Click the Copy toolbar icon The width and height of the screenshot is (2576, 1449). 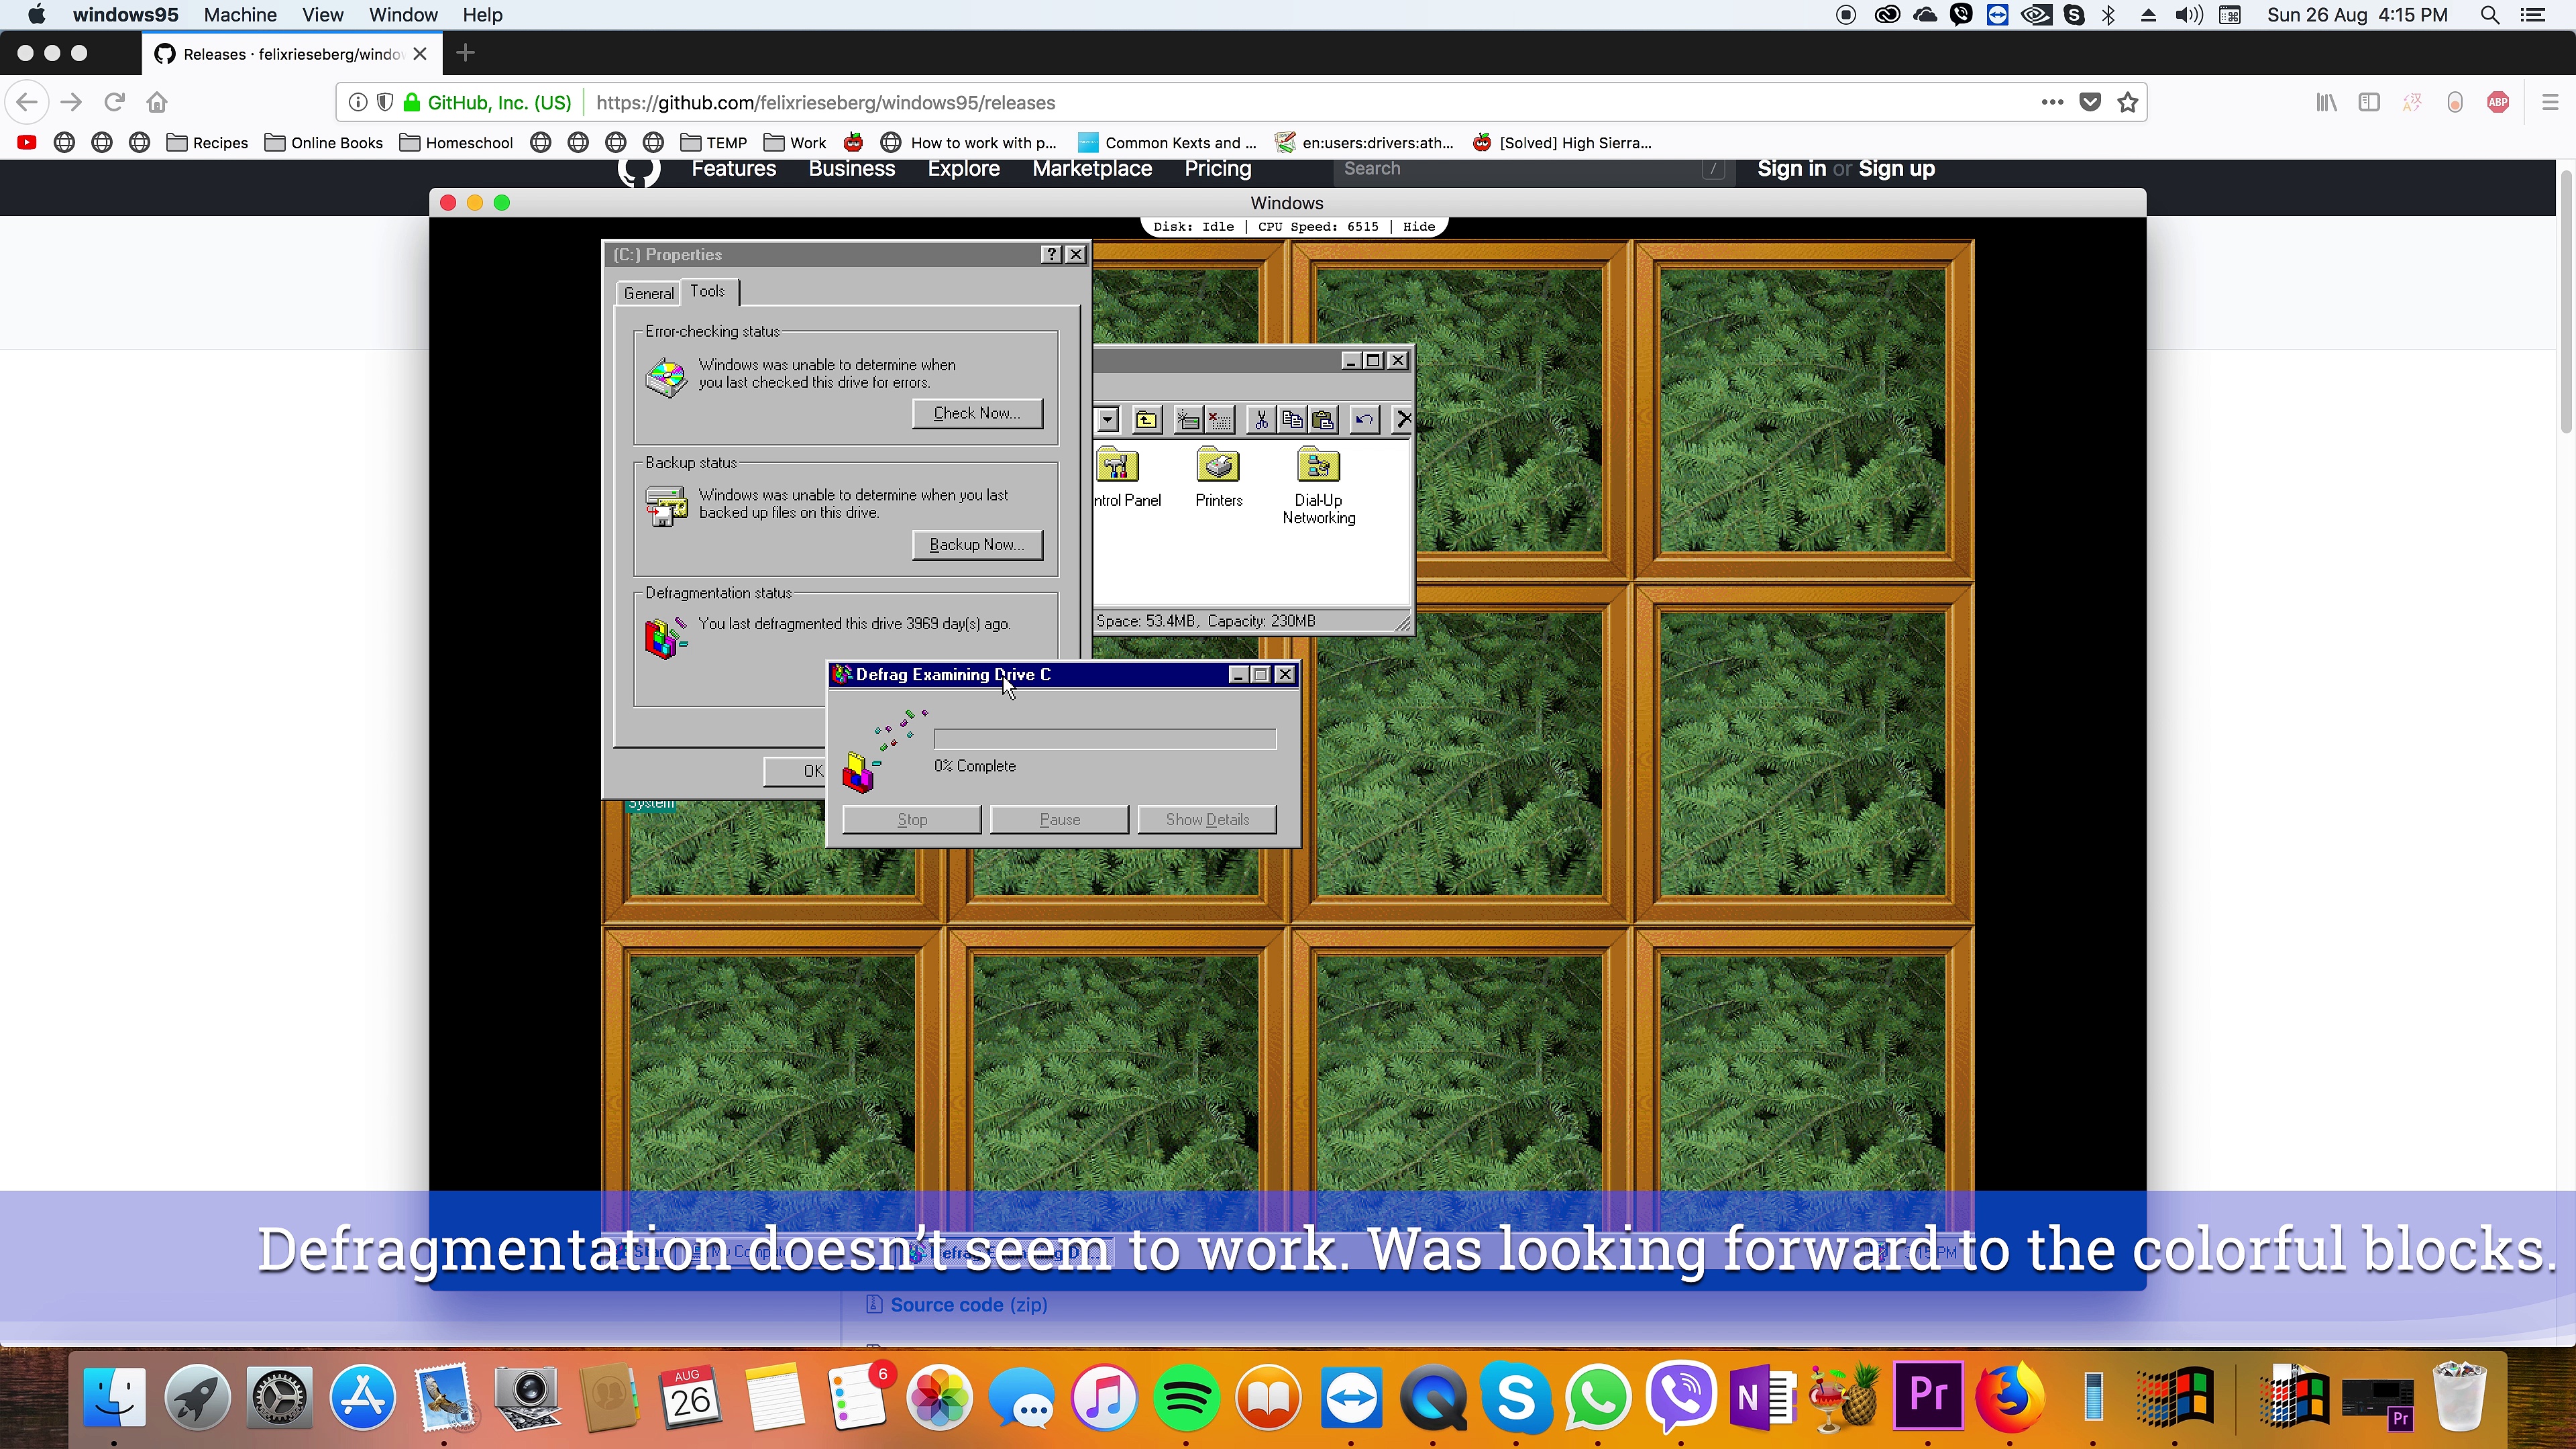pos(1292,420)
